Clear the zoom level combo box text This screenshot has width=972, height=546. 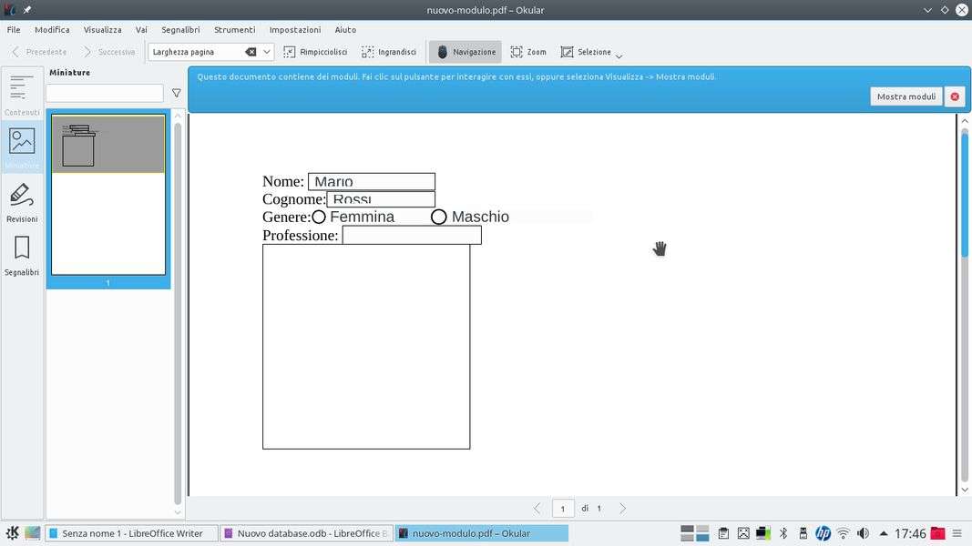click(251, 52)
